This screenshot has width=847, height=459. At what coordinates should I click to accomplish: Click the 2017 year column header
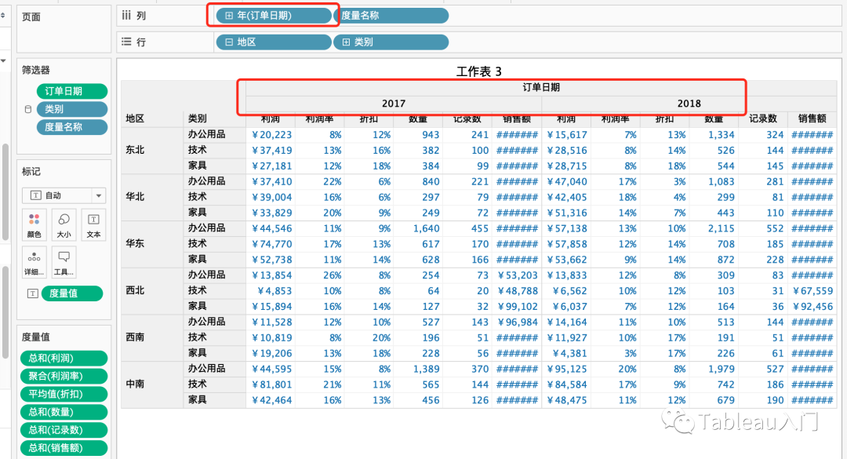click(393, 104)
